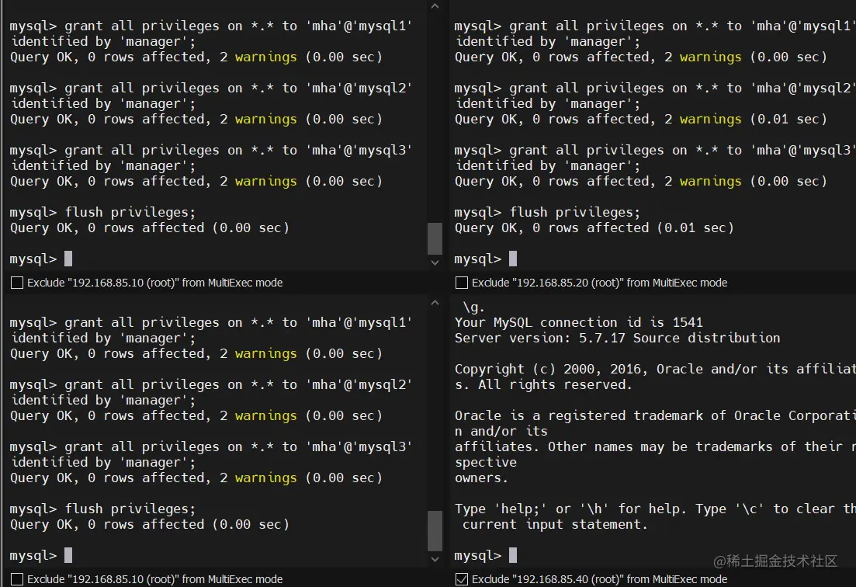Click the "Exclude 192.168.85.40 (root) from MultiExec mode" label
Image resolution: width=856 pixels, height=587 pixels.
(599, 578)
